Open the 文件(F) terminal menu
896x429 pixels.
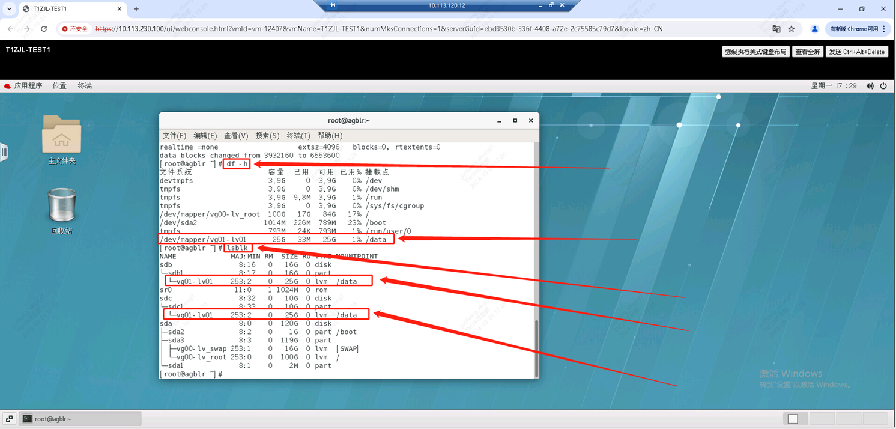(174, 136)
